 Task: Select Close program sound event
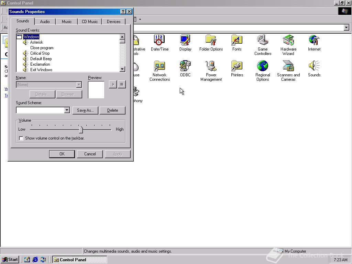pyautogui.click(x=42, y=48)
